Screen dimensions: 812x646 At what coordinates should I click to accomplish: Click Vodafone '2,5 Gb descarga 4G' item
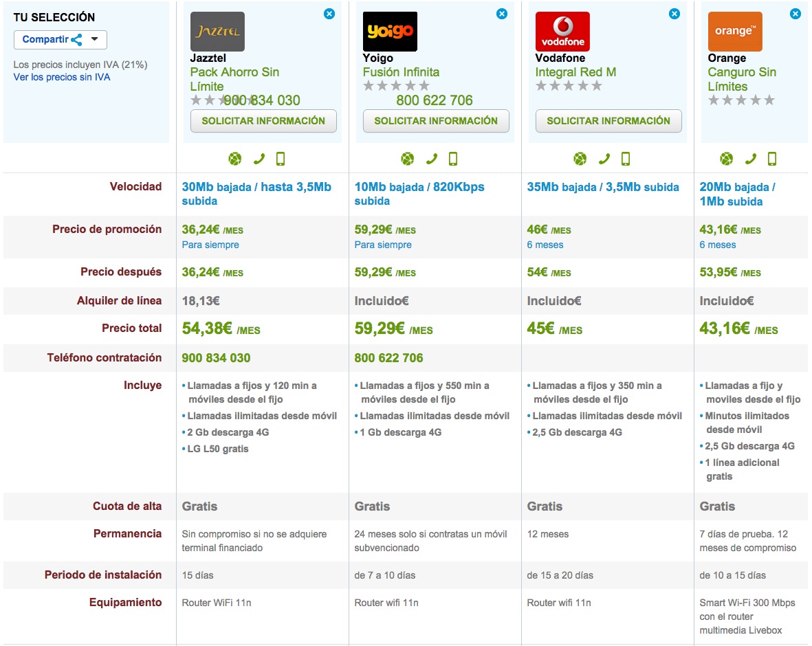577,432
